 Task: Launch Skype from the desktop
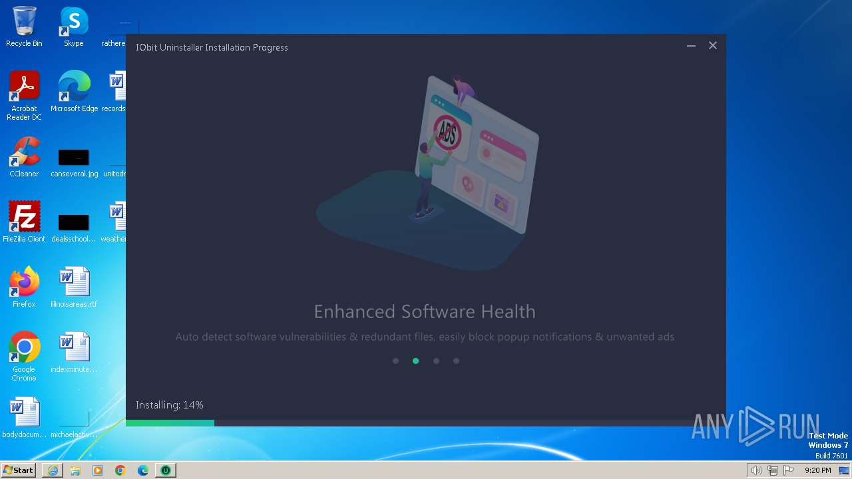click(x=74, y=27)
